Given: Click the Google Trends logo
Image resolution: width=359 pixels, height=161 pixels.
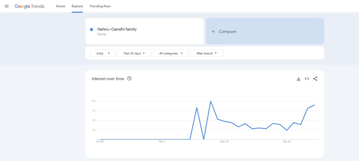Looking at the screenshot, I should pyautogui.click(x=30, y=6).
